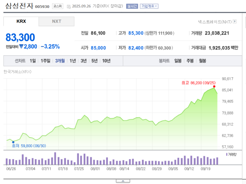
Task: Click the 저가 82,400 value
Action: [136, 48]
